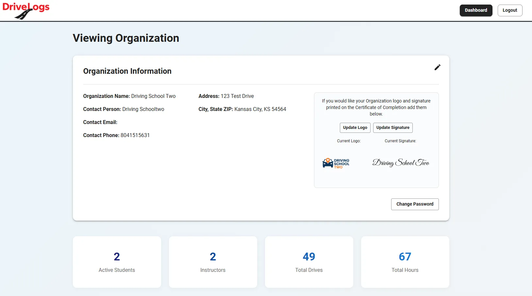The height and width of the screenshot is (296, 532).
Task: Click the Contact Phone number
Action: [135, 135]
